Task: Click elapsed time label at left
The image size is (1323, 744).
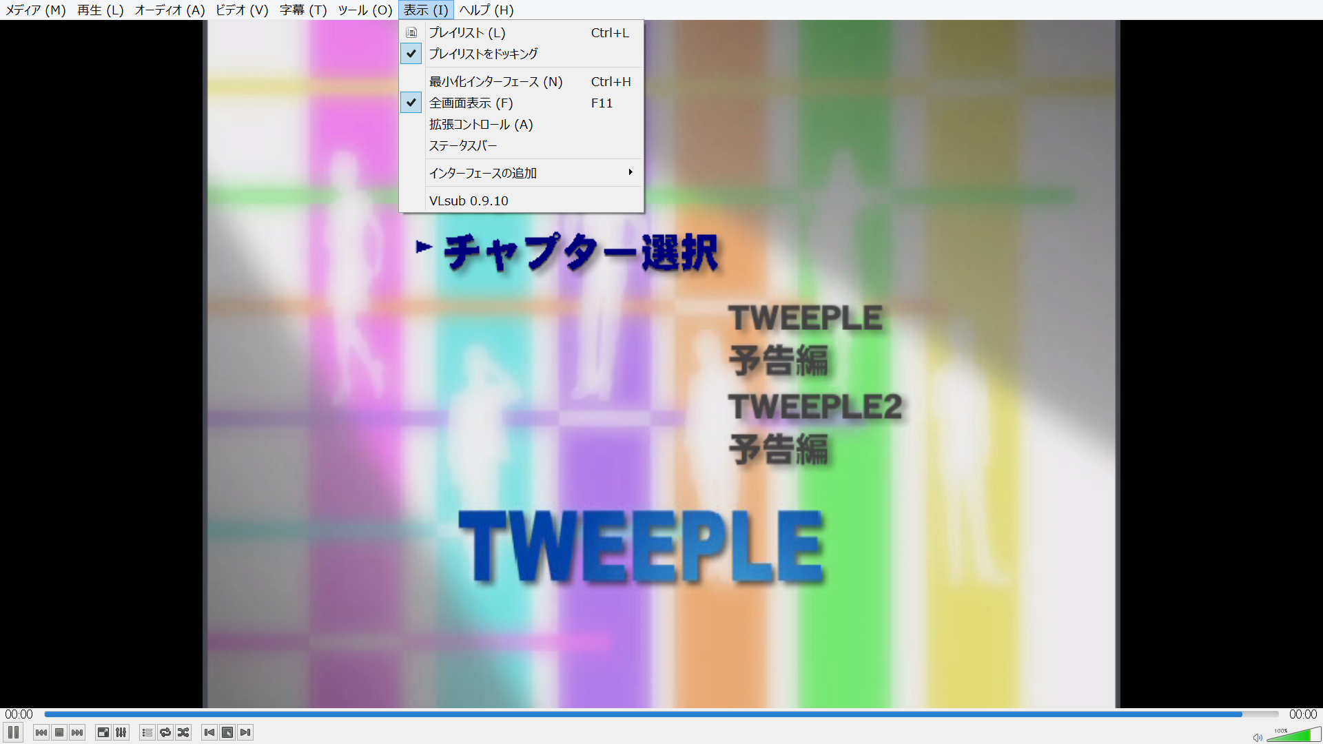Action: pyautogui.click(x=19, y=714)
